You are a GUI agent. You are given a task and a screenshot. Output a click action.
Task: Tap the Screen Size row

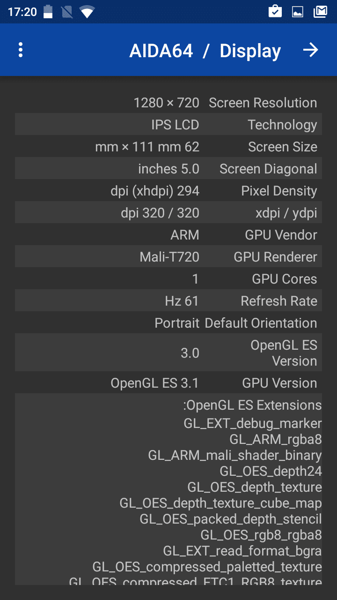(168, 147)
